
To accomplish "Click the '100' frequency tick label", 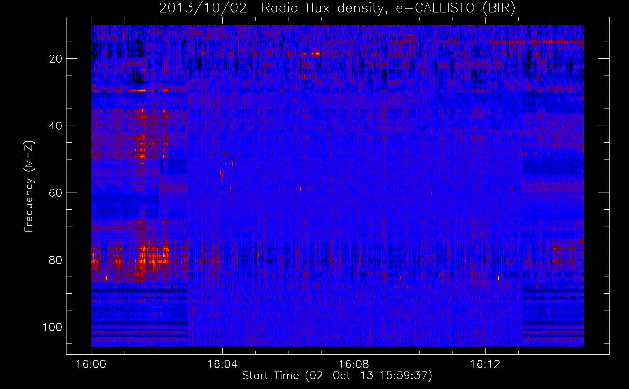I will pyautogui.click(x=52, y=327).
